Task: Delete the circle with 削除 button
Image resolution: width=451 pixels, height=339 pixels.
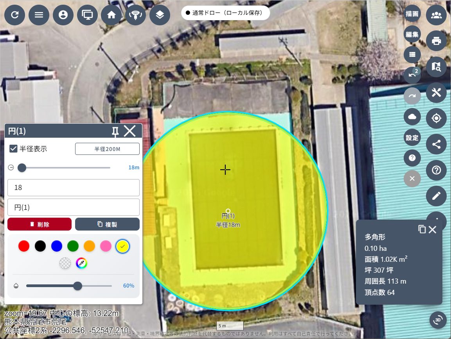Action: (40, 224)
